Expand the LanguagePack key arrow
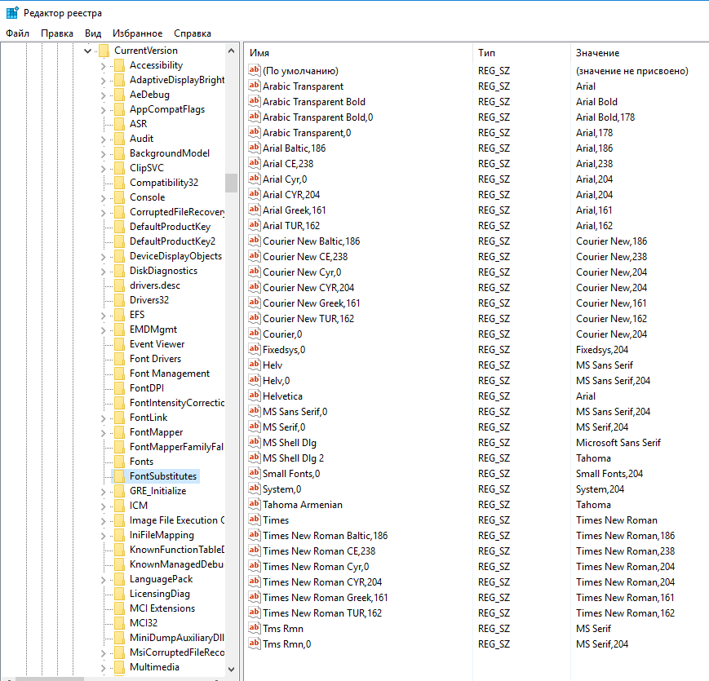Image resolution: width=709 pixels, height=681 pixels. (x=103, y=579)
